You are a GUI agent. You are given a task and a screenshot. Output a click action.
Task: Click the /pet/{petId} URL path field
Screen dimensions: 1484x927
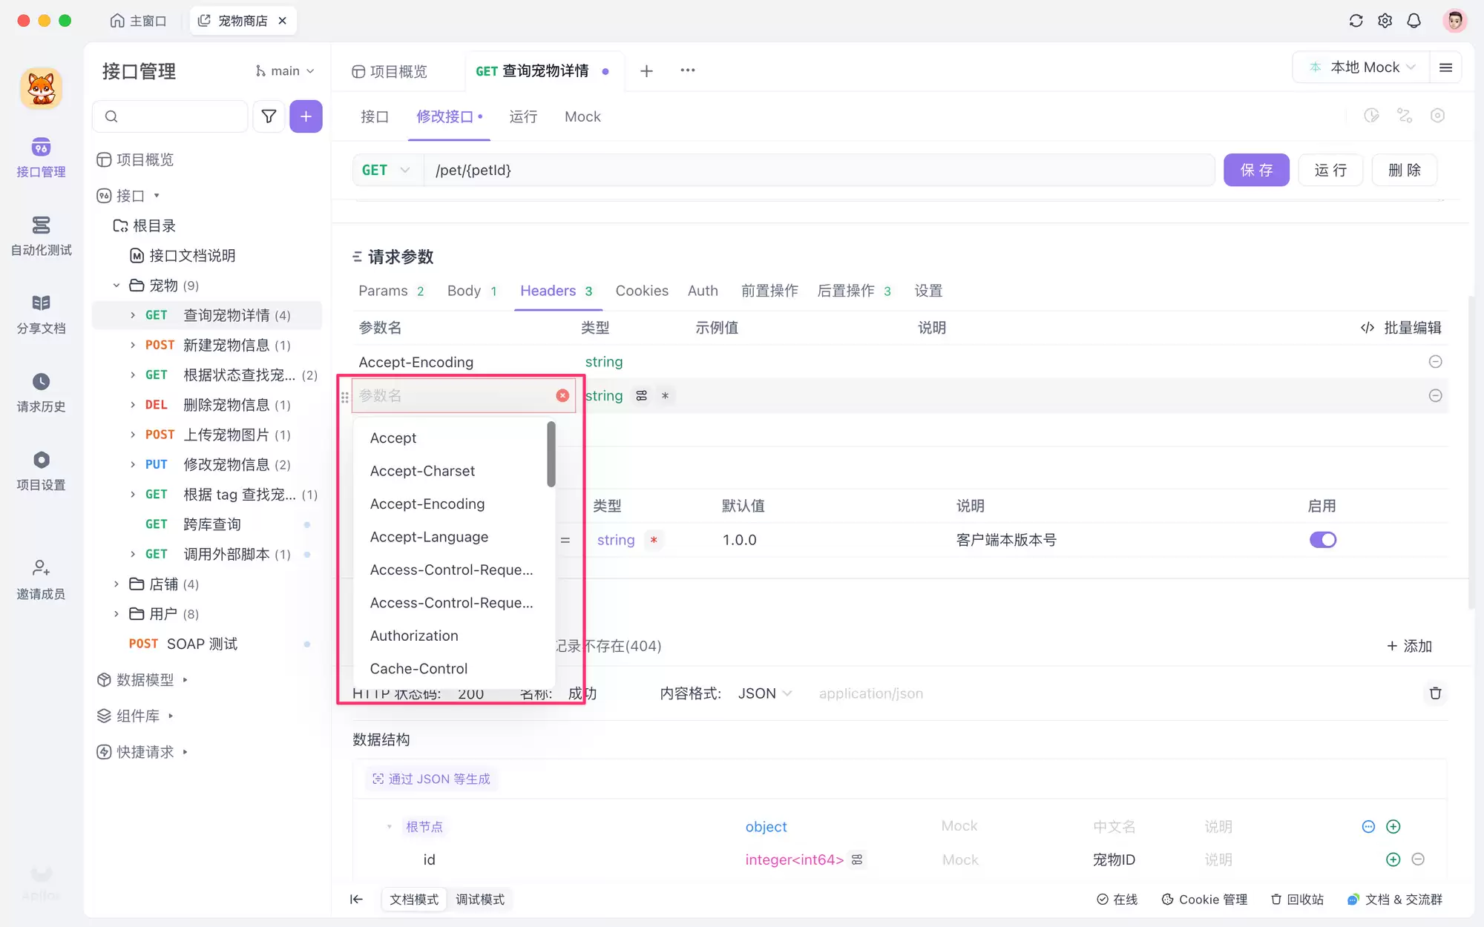(x=819, y=170)
